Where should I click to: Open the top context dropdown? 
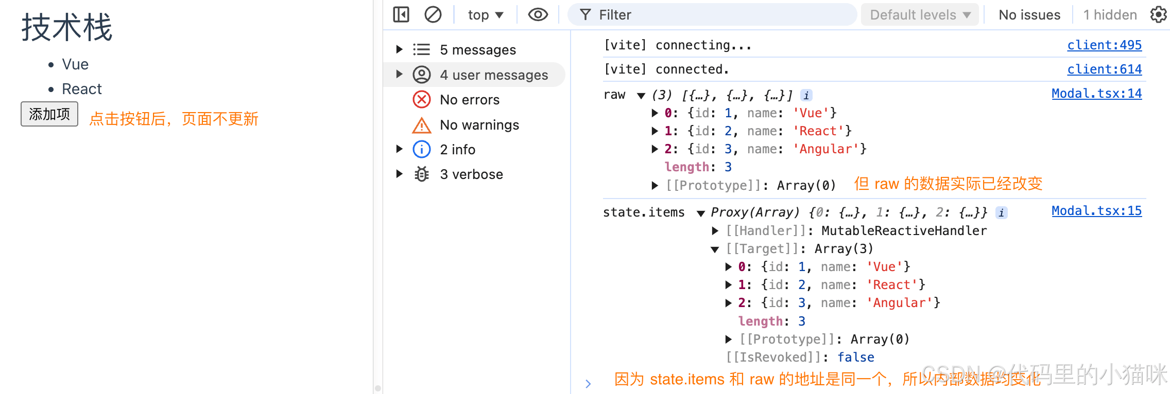(x=485, y=15)
